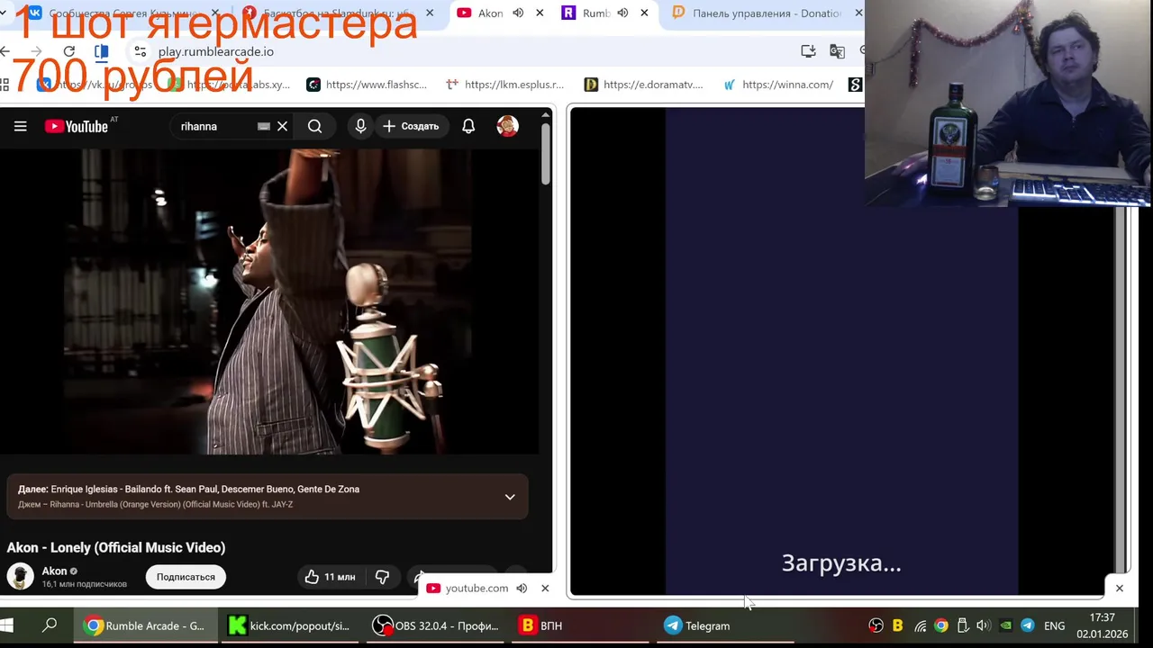
Task: Mute audio on the Akon tab
Action: click(518, 13)
